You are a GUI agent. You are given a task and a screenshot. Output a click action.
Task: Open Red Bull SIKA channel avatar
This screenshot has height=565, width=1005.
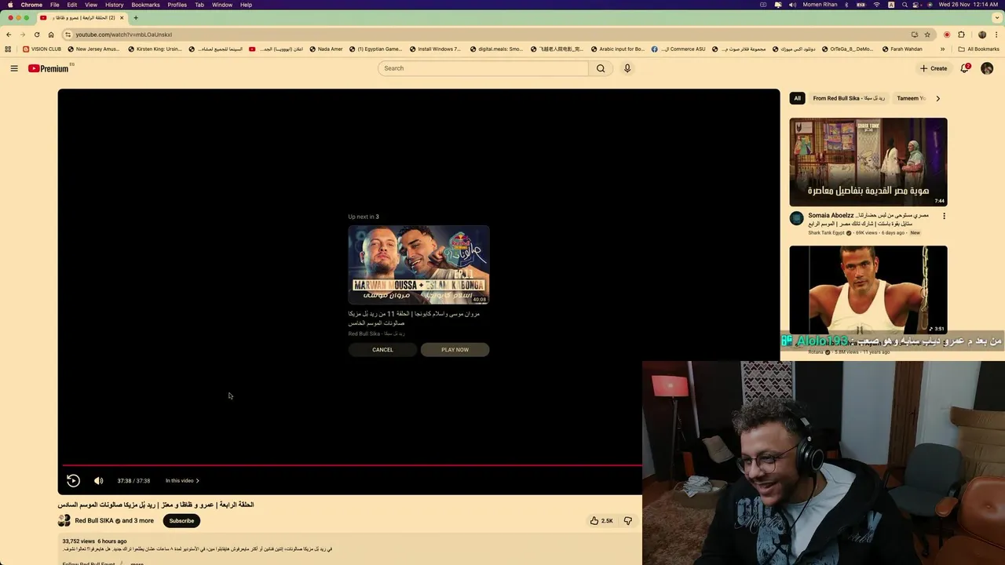[x=64, y=520]
